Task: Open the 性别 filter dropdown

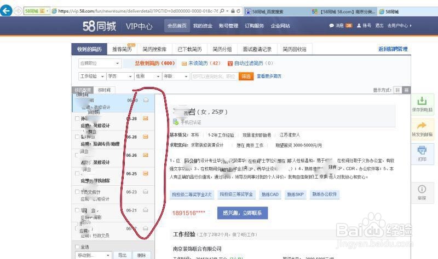Action: [148, 76]
